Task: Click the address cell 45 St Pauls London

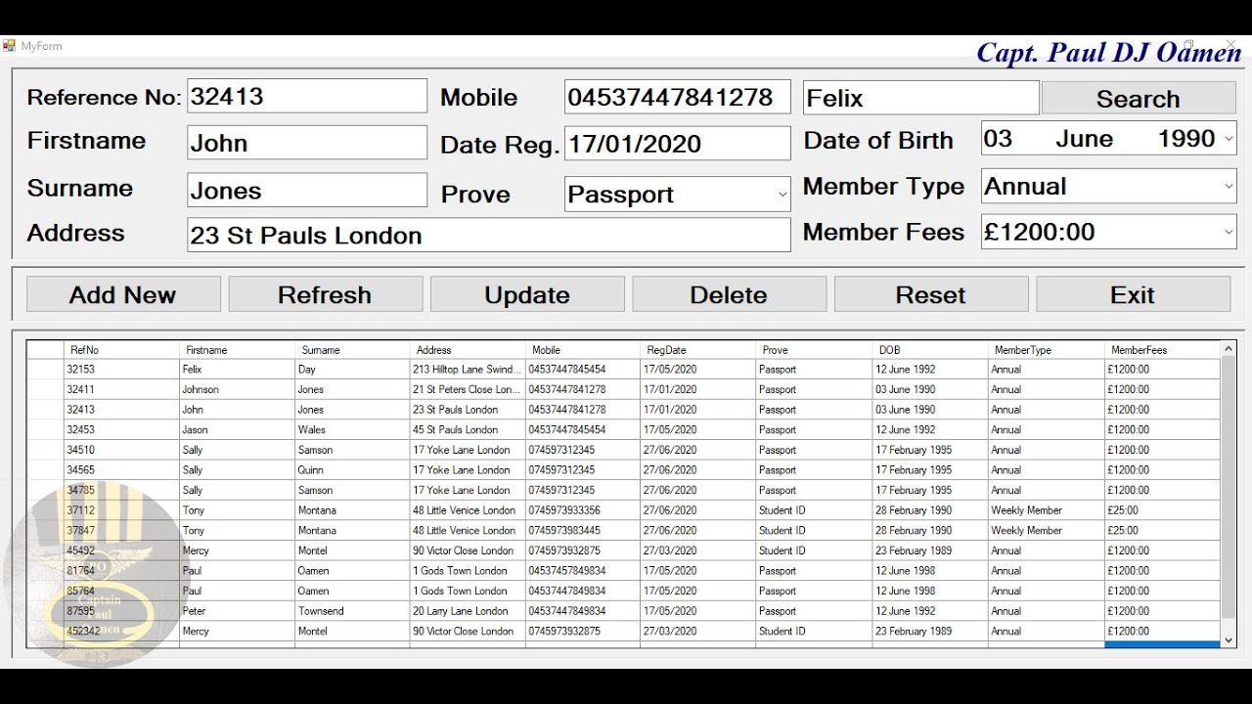Action: click(469, 429)
